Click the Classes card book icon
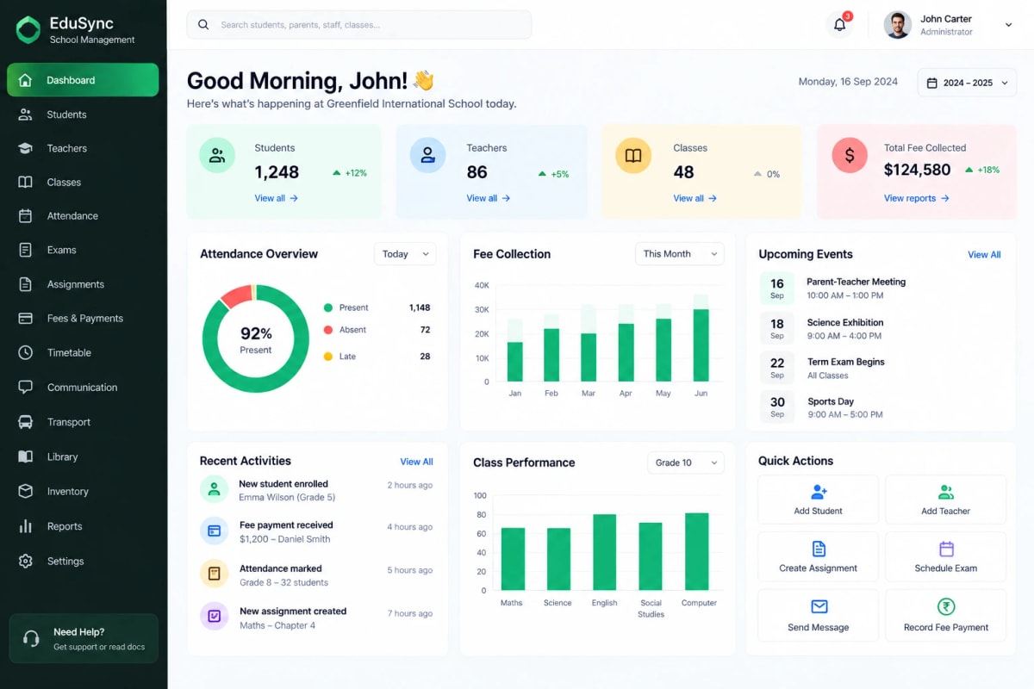Viewport: 1034px width, 689px height. (x=633, y=156)
